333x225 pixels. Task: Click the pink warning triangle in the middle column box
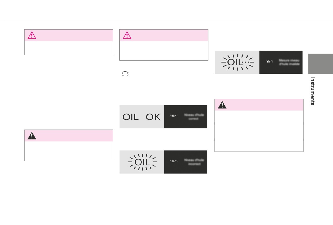click(127, 35)
